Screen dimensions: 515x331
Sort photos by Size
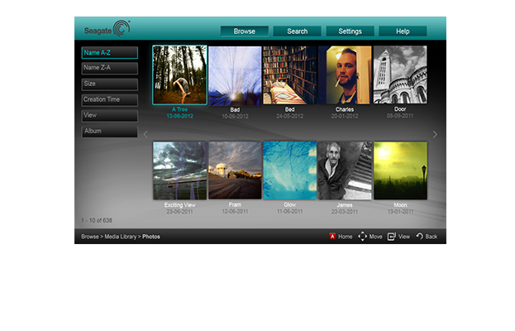click(x=109, y=84)
